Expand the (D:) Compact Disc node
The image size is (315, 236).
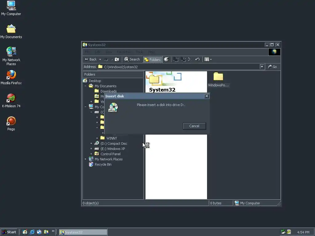pos(91,144)
